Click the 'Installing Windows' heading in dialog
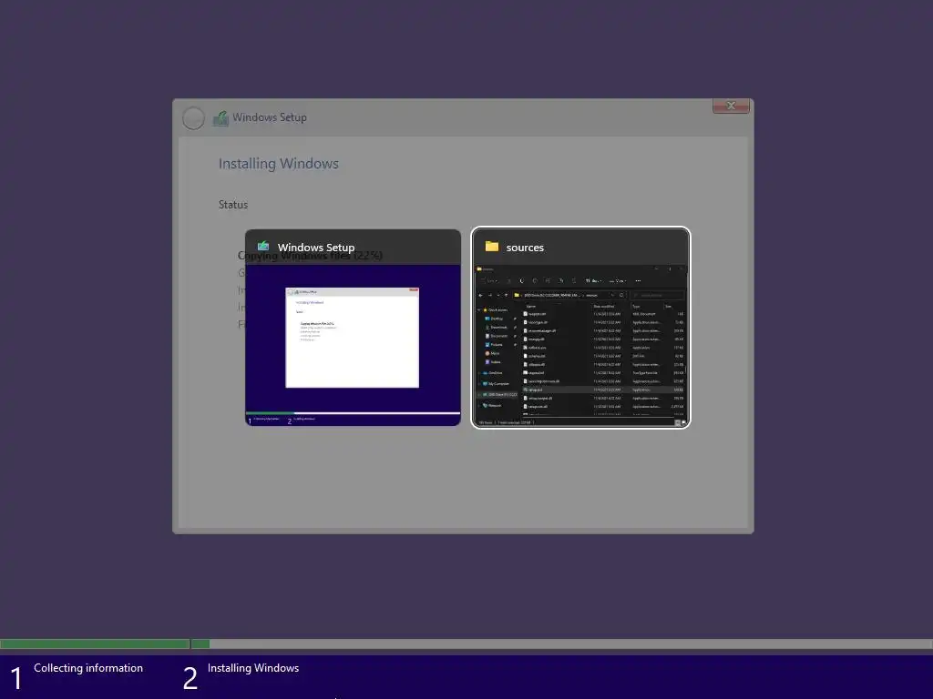Screen dimensions: 933x699 (x=279, y=164)
